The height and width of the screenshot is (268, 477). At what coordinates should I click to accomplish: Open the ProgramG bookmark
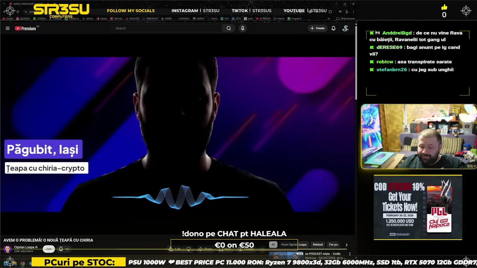(x=294, y=18)
